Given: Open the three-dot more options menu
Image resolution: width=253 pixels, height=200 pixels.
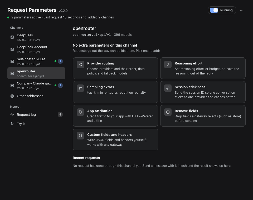Looking at the screenshot, I should (242, 10).
